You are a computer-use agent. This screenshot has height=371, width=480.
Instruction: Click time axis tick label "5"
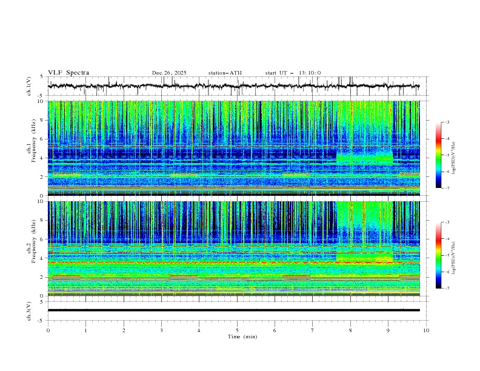[237, 330]
